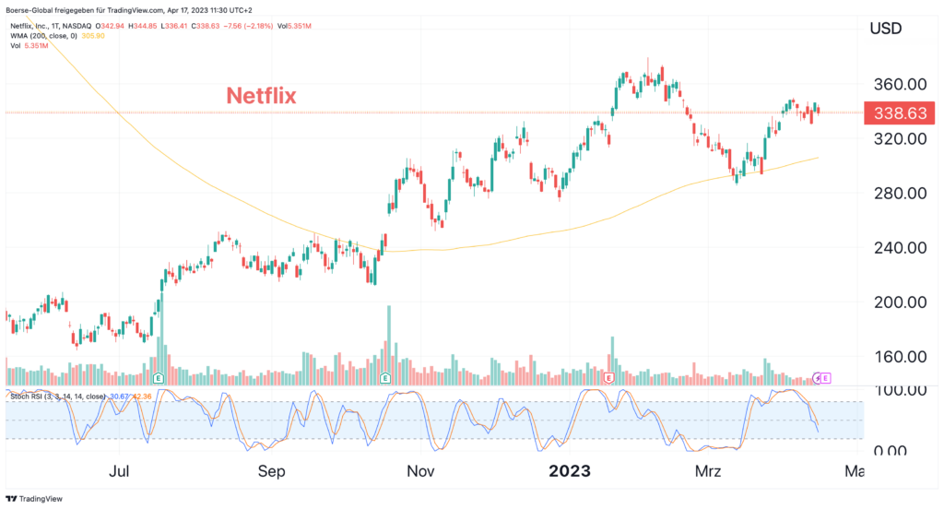
Task: Open the TradingView logo link
Action: click(34, 499)
